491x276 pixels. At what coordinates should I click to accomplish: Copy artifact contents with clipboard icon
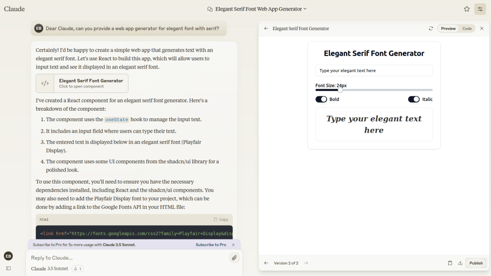point(450,263)
